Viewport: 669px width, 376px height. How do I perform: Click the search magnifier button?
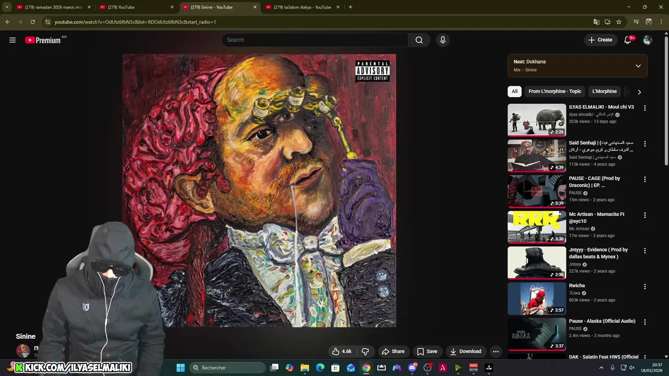(x=419, y=40)
